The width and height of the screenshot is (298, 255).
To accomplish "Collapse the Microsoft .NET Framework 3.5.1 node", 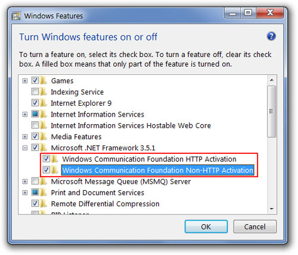I will (25, 148).
